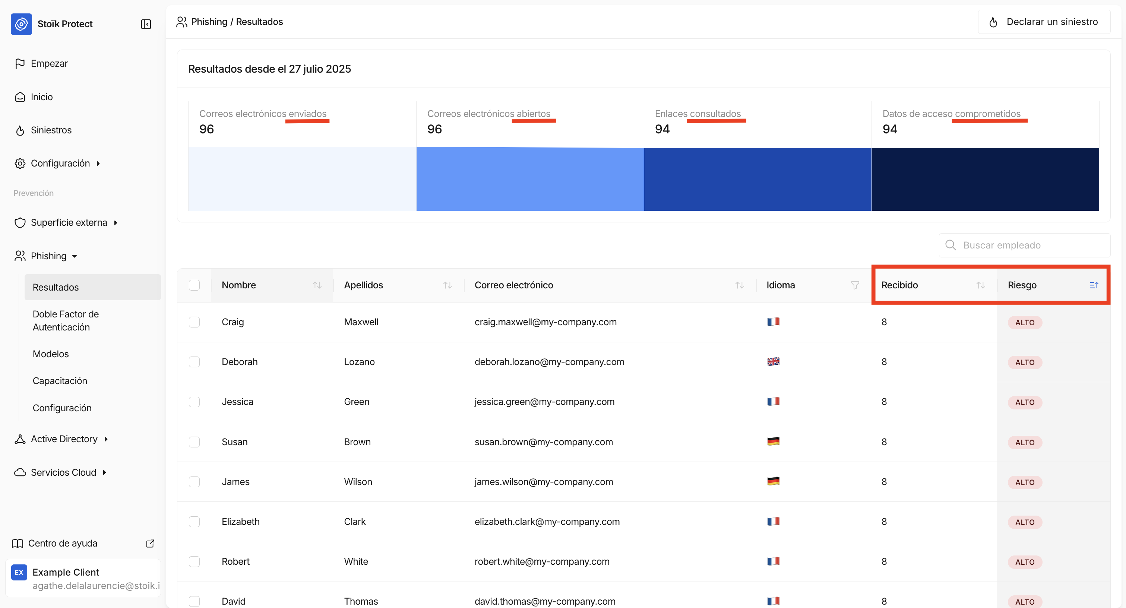The image size is (1126, 608).
Task: Collapse the sidebar with the panel icon
Action: tap(146, 24)
